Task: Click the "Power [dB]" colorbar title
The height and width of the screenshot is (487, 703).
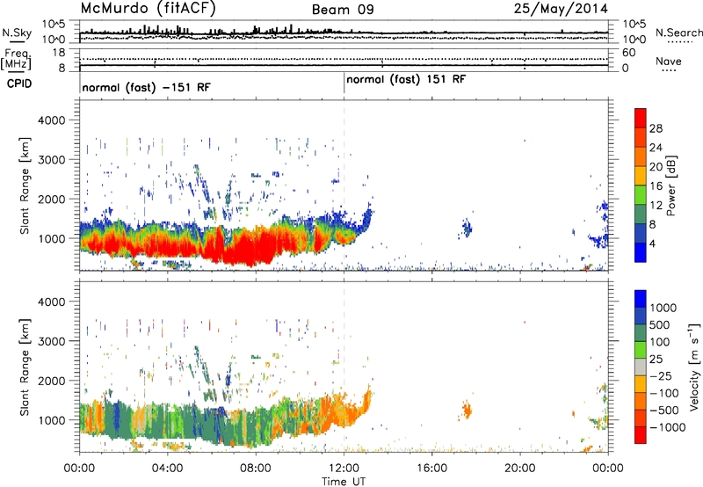Action: 670,185
